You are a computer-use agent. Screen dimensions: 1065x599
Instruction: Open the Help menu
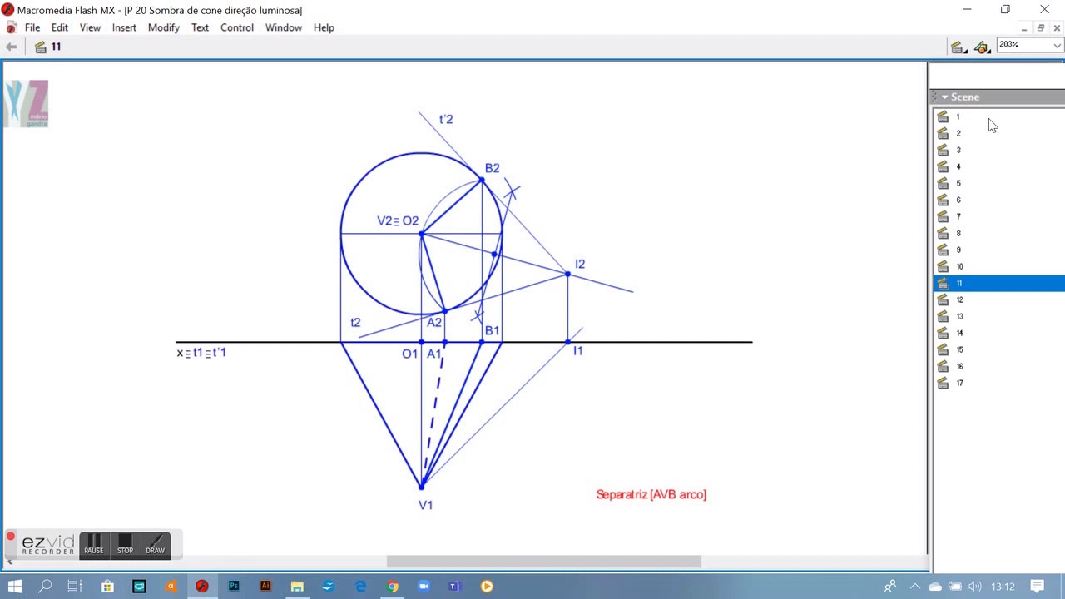tap(324, 27)
